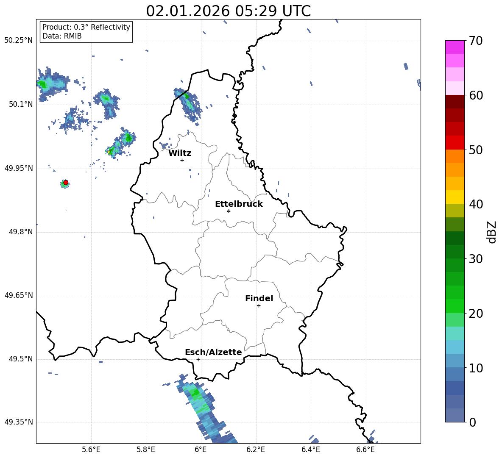Click the colorbar tick label 20

pyautogui.click(x=476, y=314)
